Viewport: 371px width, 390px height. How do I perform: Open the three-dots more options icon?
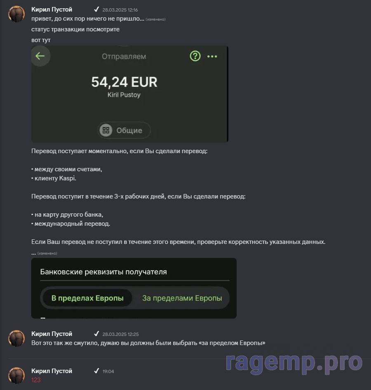(x=212, y=57)
